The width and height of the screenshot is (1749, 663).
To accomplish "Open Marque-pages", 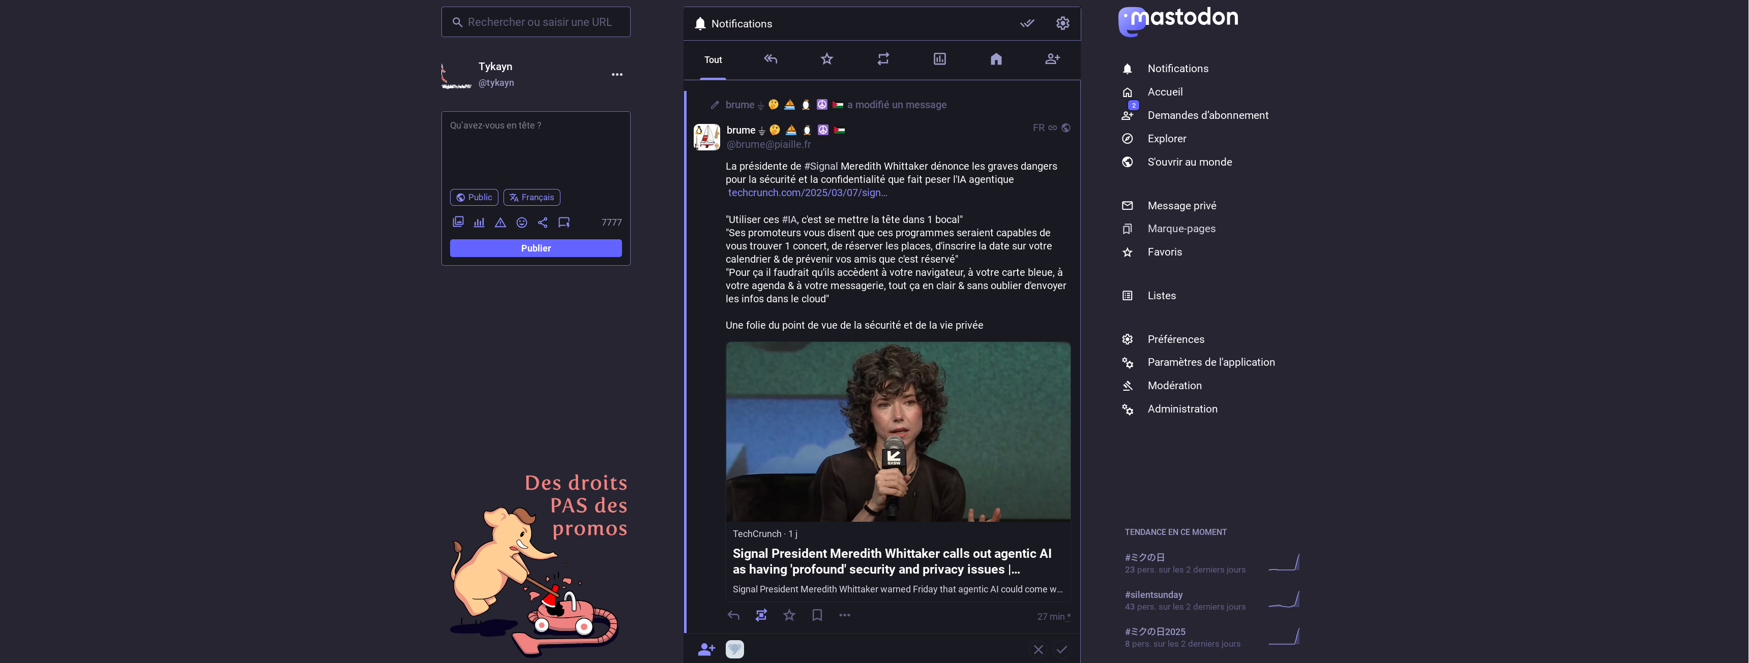I will [1181, 229].
